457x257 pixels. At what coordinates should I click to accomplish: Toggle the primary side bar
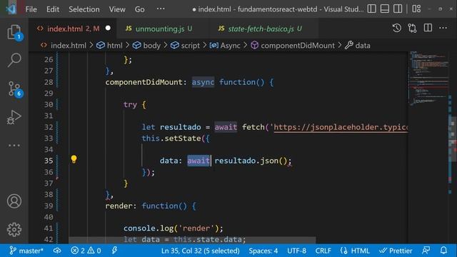[371, 9]
